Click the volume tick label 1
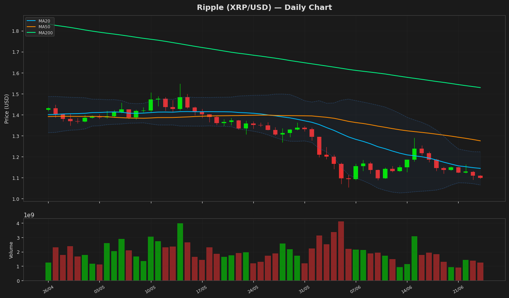This screenshot has height=298, width=509. [18, 266]
